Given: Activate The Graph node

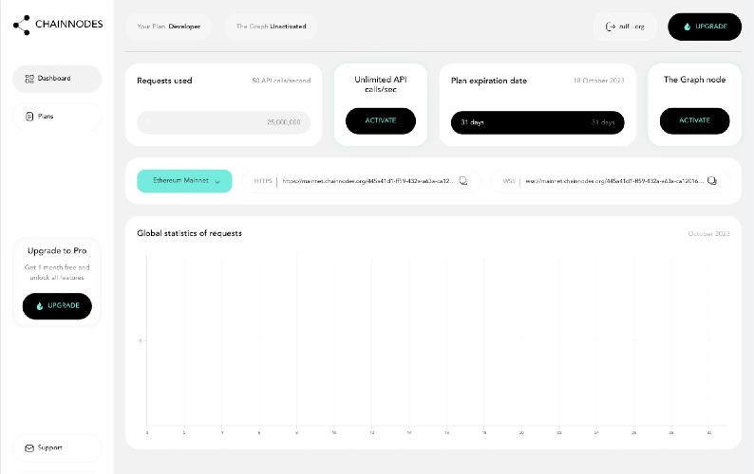Looking at the screenshot, I should click(x=694, y=121).
